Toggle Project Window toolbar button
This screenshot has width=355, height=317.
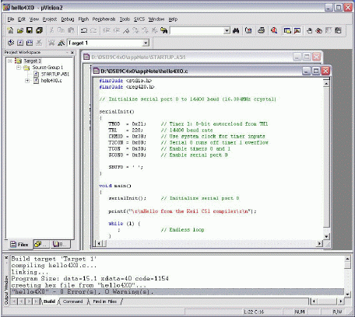(x=287, y=30)
